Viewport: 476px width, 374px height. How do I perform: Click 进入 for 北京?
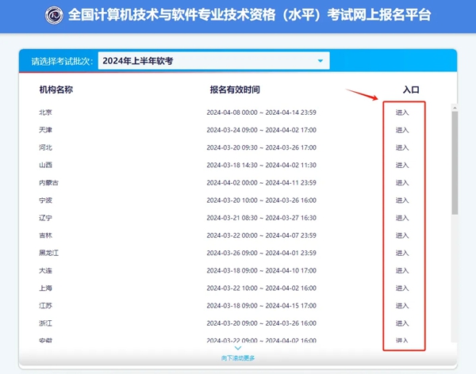[402, 113]
